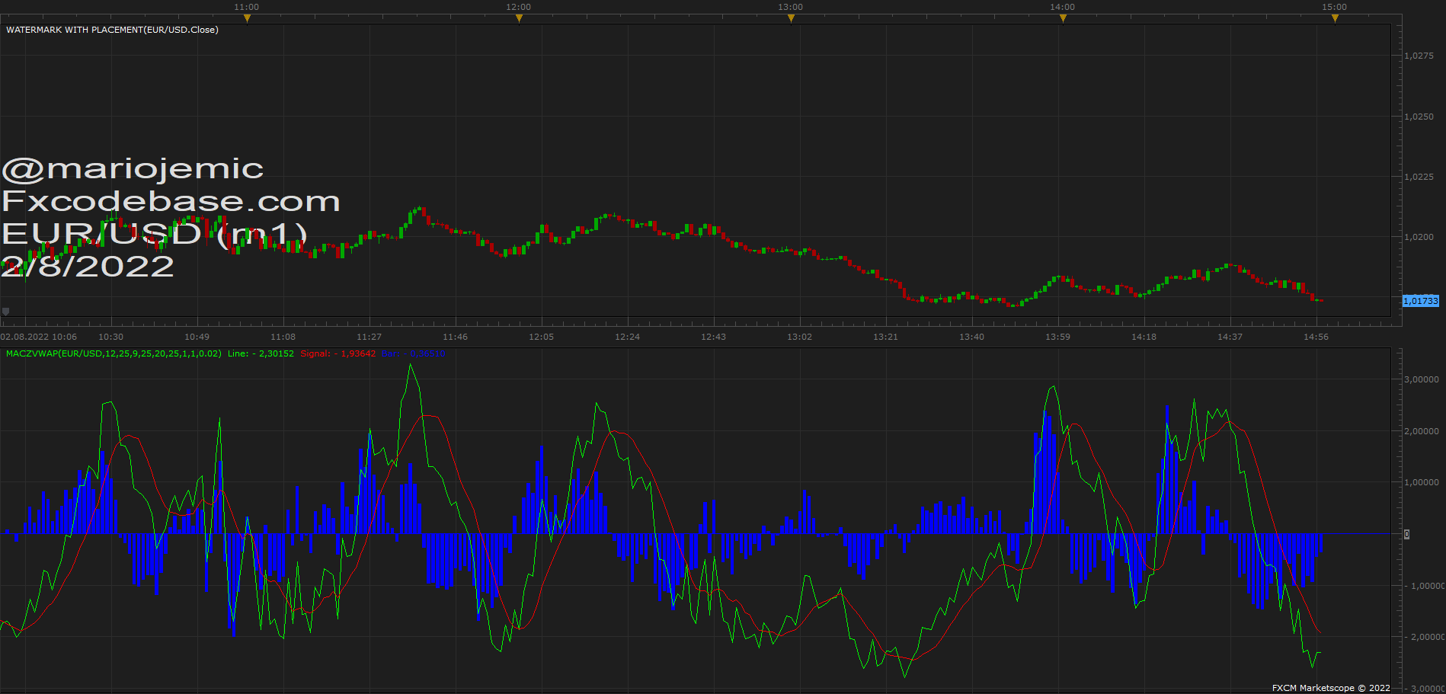Click the 14:00 hour triangle marker
Viewport: 1446px width, 694px height.
[1063, 18]
